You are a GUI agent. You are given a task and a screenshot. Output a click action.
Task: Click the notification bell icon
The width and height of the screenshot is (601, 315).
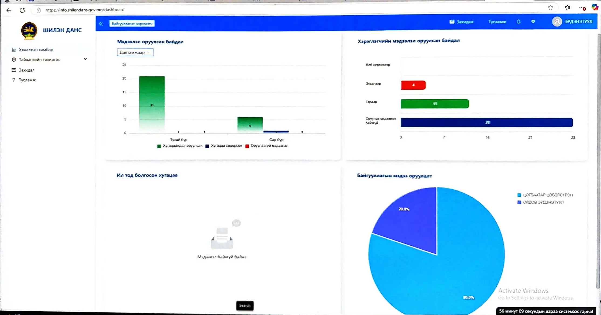click(518, 22)
